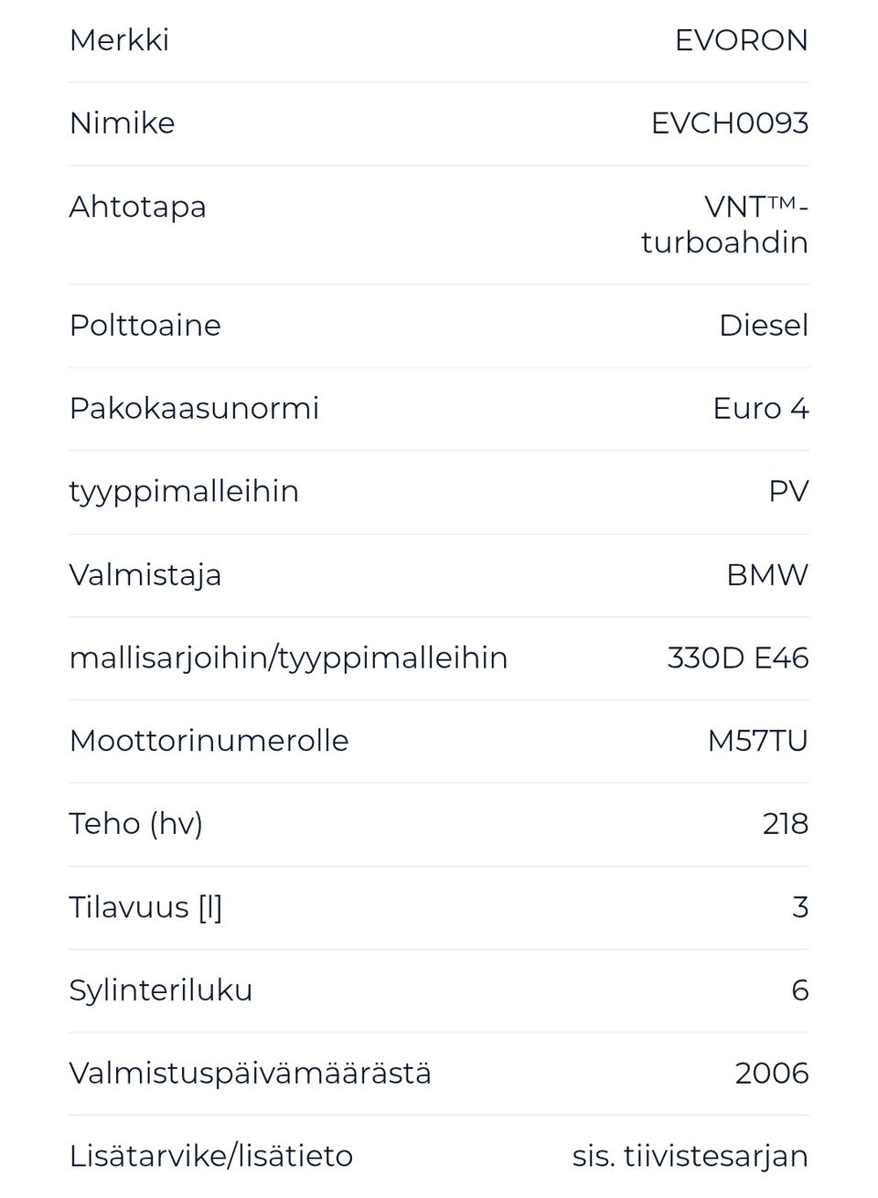
Task: Click the Tilavuus [l] label
Action: (146, 907)
